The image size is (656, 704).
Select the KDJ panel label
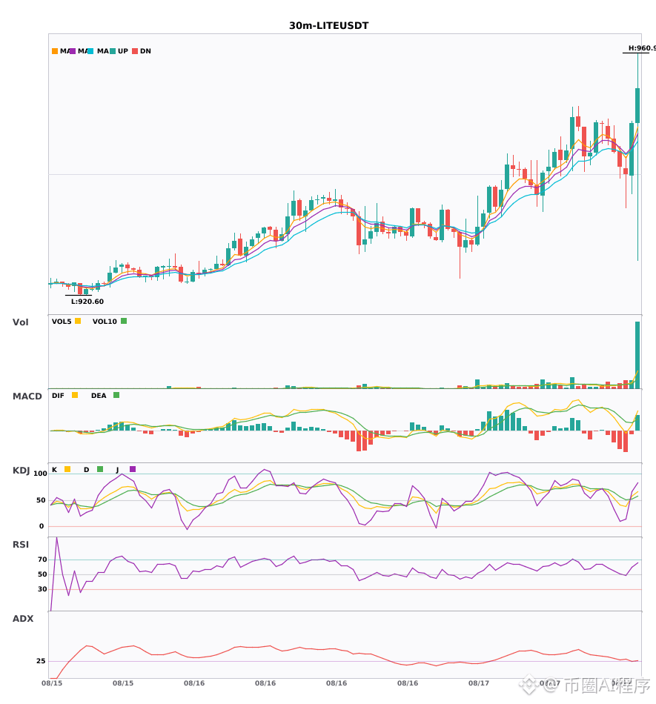(21, 471)
